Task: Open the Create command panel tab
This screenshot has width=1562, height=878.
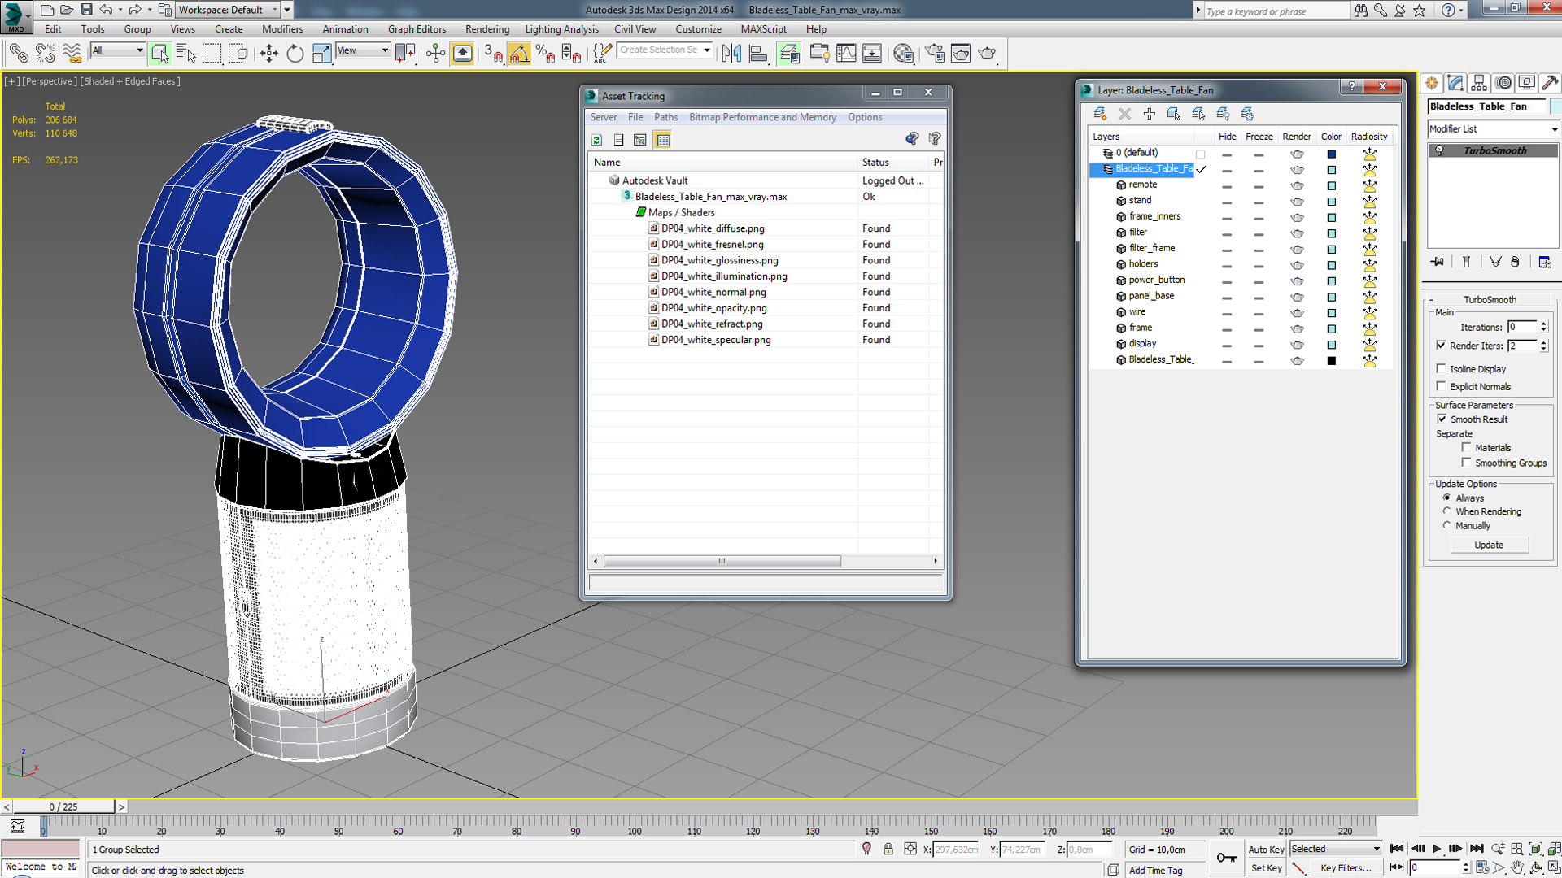Action: pos(1432,83)
